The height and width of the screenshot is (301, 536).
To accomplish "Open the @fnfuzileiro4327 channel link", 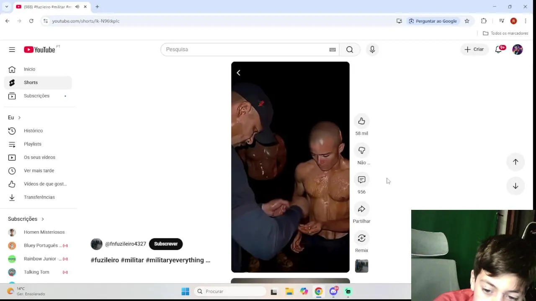I will tap(126, 244).
